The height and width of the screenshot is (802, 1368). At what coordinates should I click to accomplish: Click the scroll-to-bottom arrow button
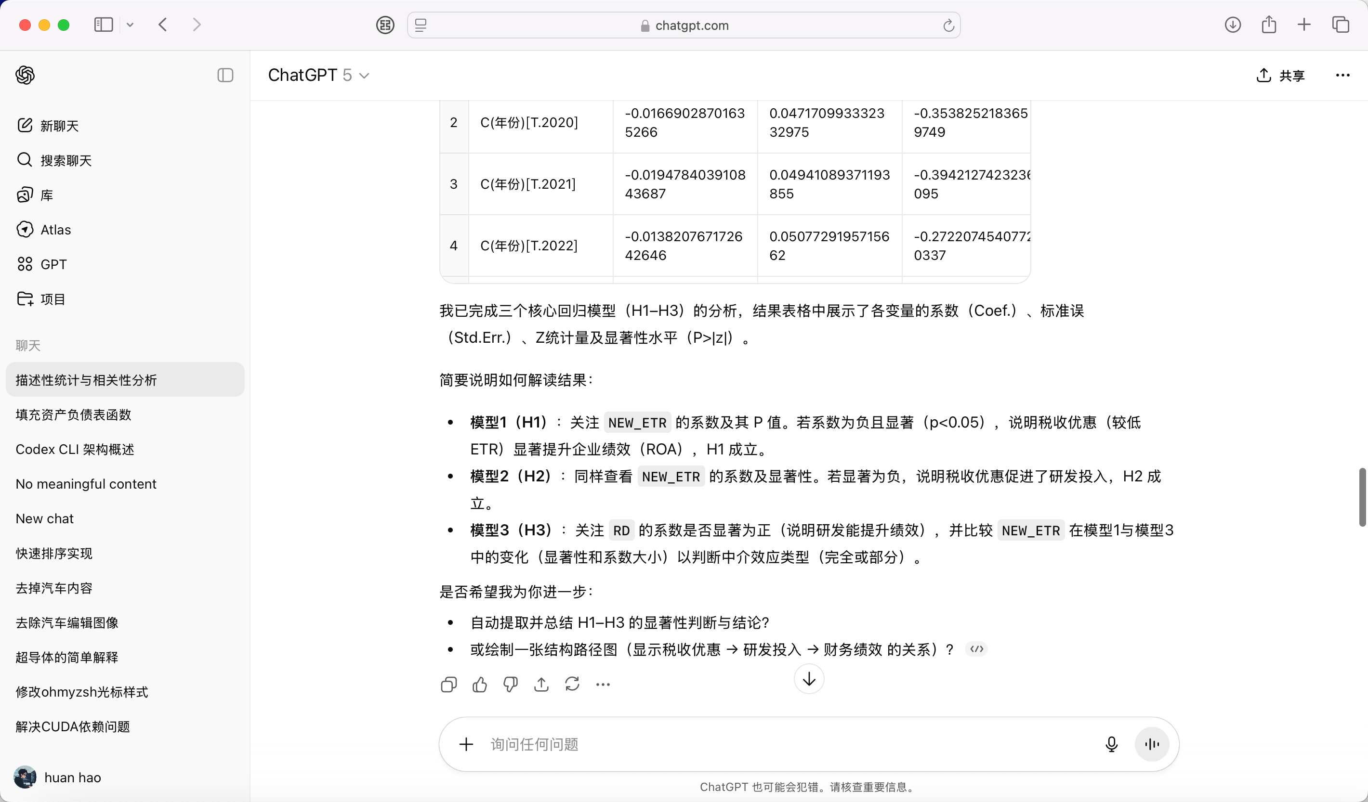tap(809, 679)
